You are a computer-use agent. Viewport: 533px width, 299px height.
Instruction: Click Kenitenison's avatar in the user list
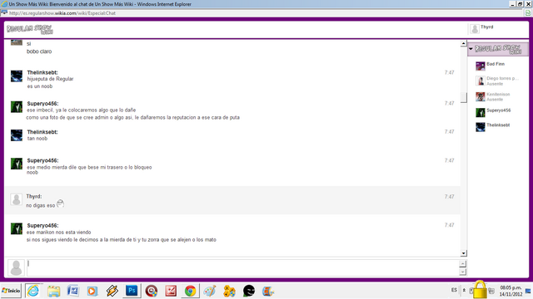(x=481, y=96)
